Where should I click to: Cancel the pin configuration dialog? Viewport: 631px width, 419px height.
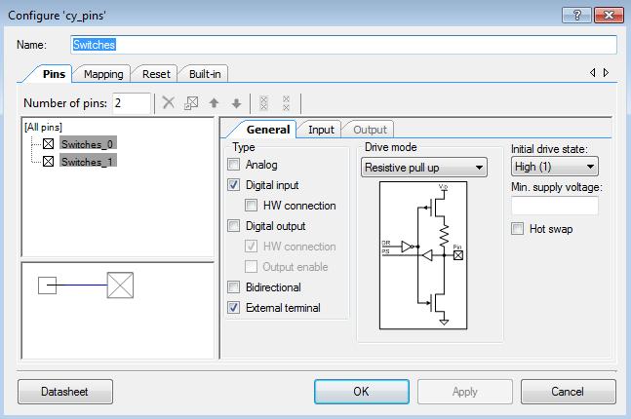568,392
